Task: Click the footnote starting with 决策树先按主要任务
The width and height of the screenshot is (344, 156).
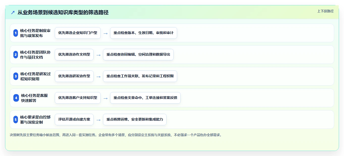Action: (116, 135)
